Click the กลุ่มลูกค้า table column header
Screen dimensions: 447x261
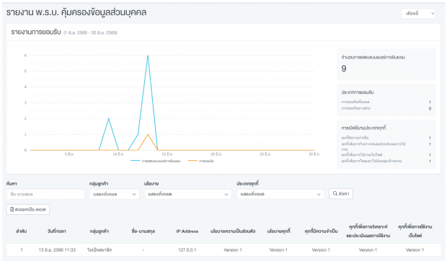tap(99, 231)
